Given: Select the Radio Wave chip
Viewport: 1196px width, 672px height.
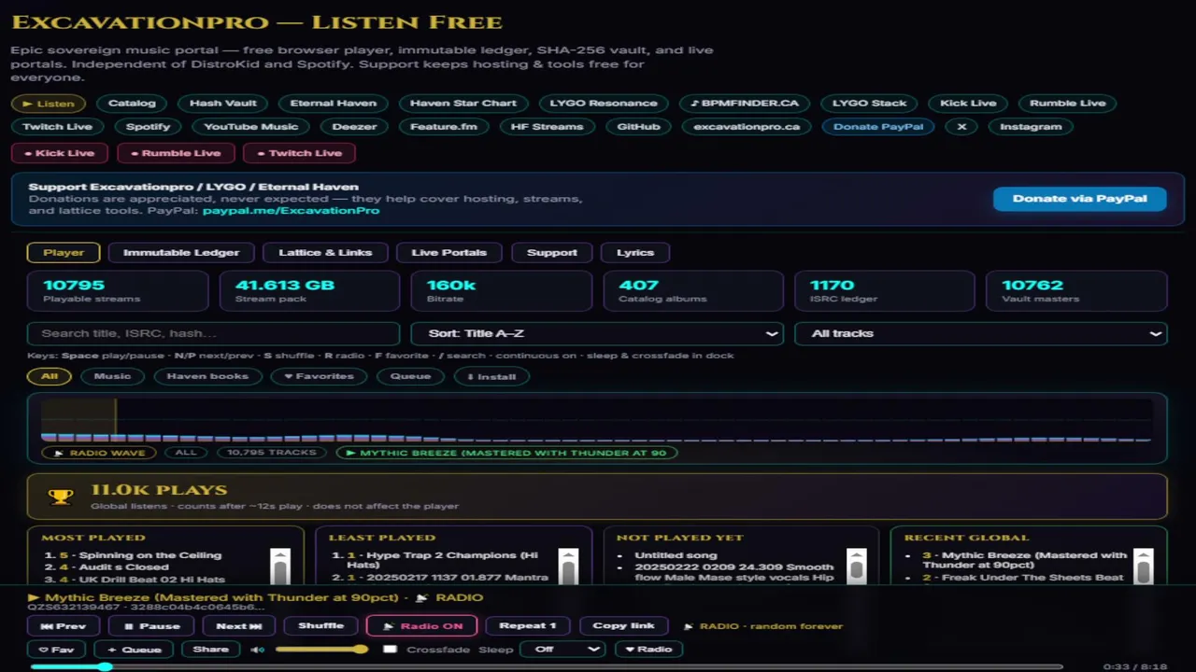Looking at the screenshot, I should click(x=98, y=453).
